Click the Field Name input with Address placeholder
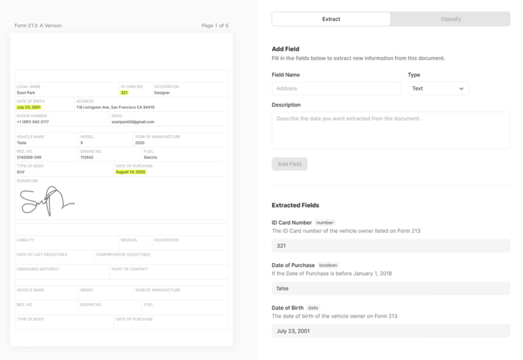This screenshot has height=360, width=523. [336, 88]
